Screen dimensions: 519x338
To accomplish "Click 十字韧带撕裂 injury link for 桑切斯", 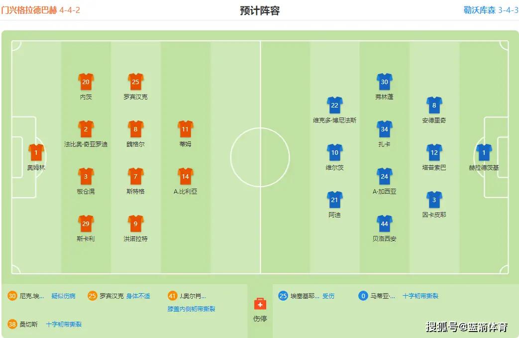I will (64, 325).
